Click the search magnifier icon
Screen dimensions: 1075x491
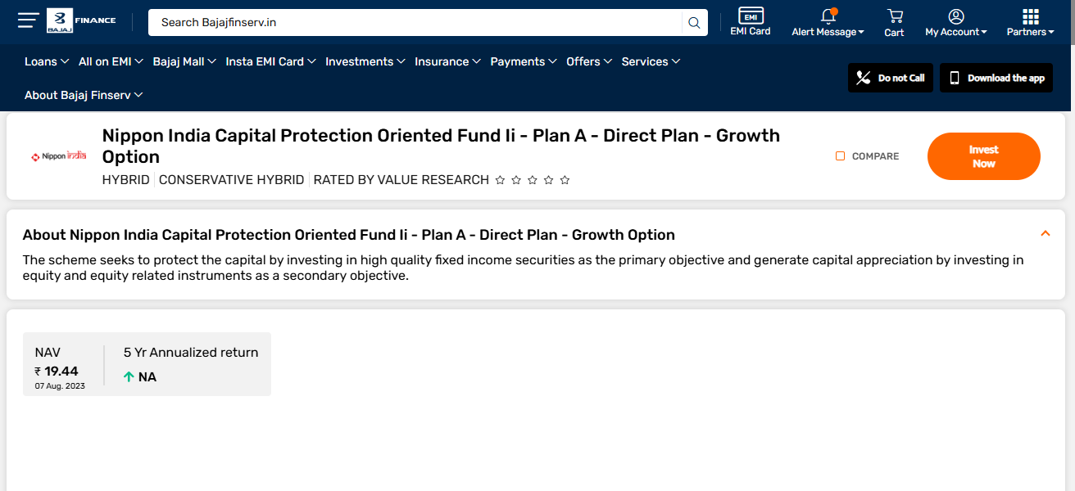(694, 23)
